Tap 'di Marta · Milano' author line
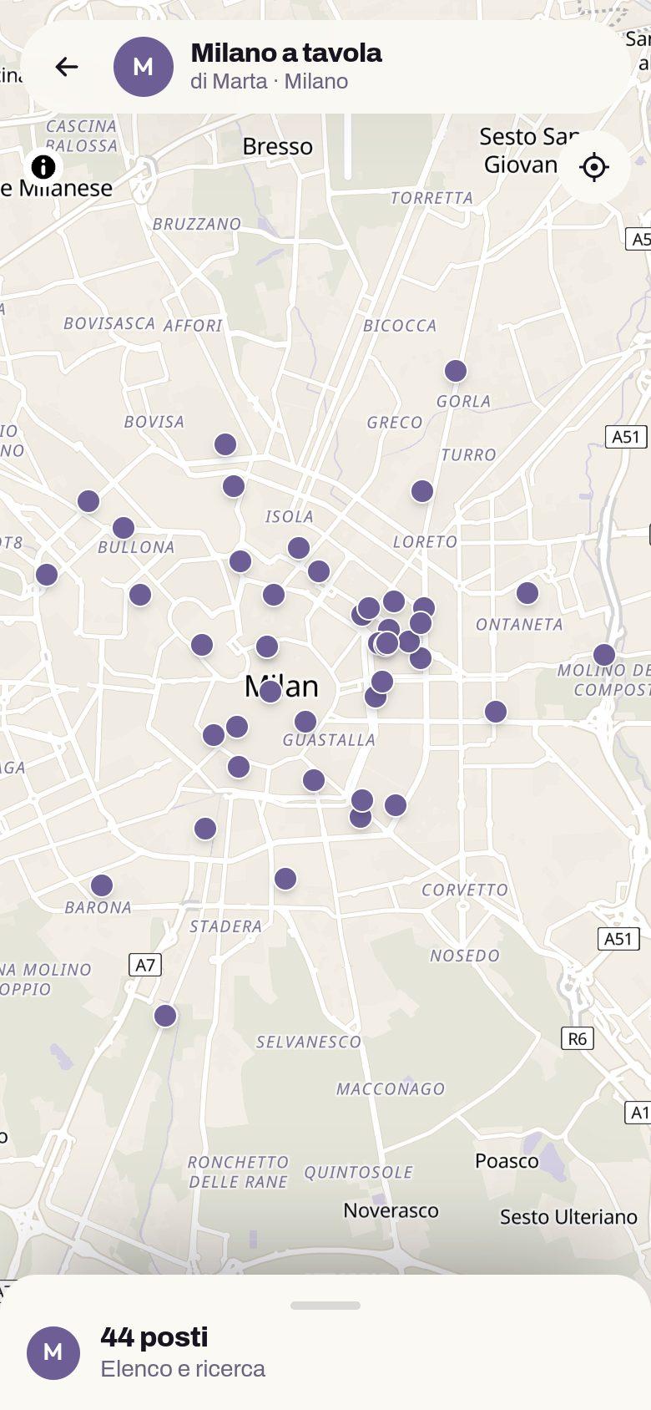Image resolution: width=651 pixels, height=1410 pixels. pos(269,82)
